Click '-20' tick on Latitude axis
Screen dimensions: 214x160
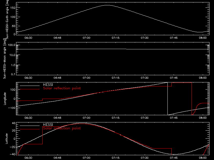coord(13,147)
